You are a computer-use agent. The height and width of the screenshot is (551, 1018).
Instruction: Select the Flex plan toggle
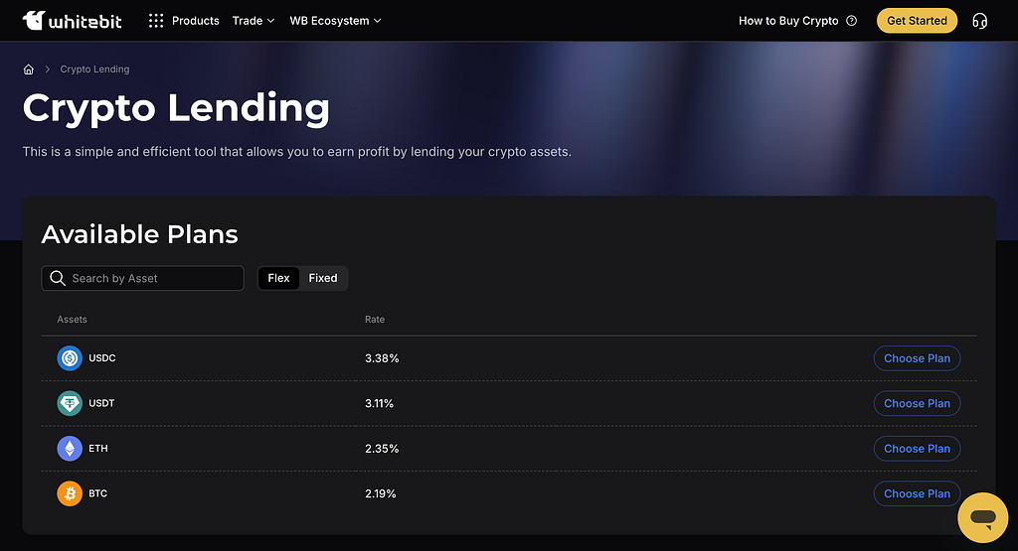278,278
